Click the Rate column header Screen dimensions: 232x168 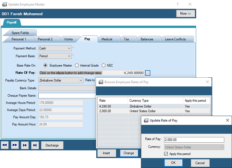[113, 100]
